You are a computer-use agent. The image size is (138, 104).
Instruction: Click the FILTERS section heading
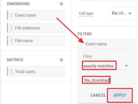click(x=85, y=34)
